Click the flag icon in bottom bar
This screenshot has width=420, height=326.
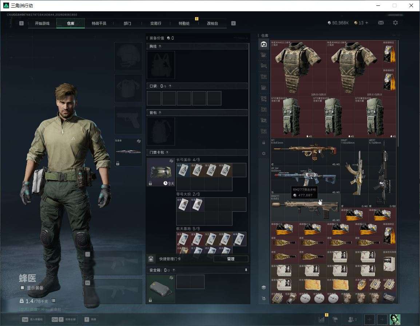pyautogui.click(x=335, y=319)
